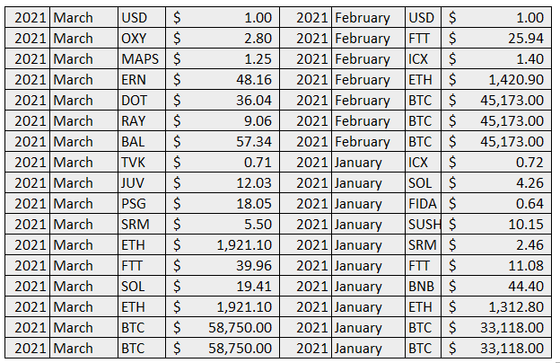Select the price cell showing 25.94

[x=525, y=39]
